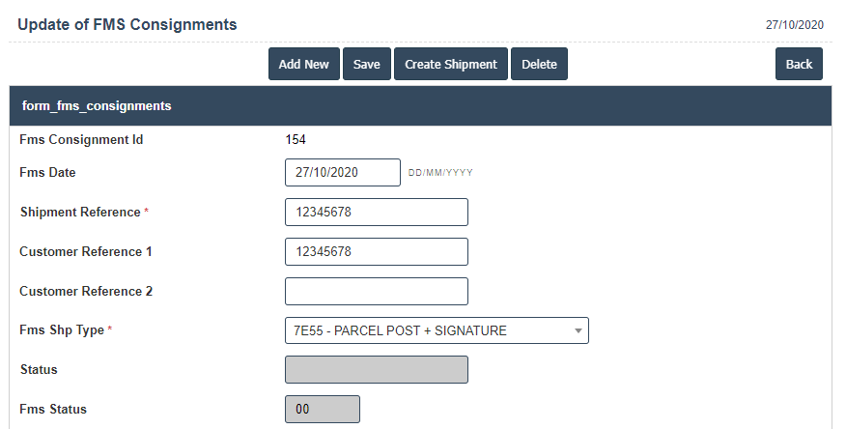Click into Customer Reference 1 field
The height and width of the screenshot is (429, 846).
coord(376,252)
